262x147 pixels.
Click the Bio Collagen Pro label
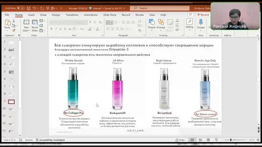(74, 113)
